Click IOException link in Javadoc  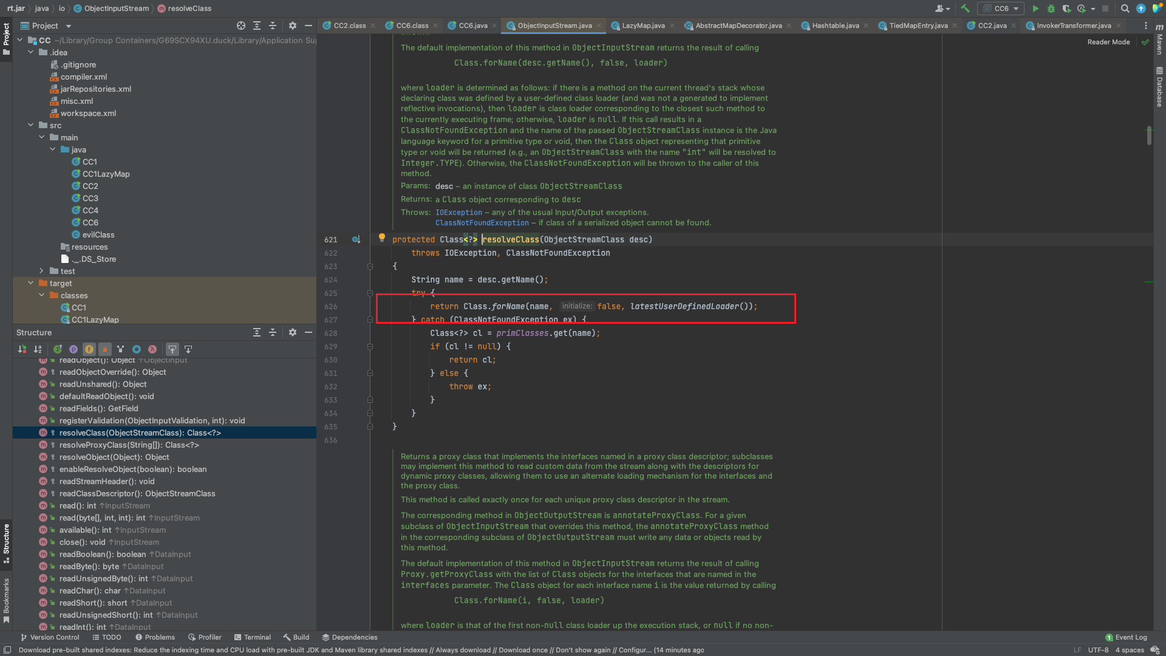pyautogui.click(x=459, y=213)
